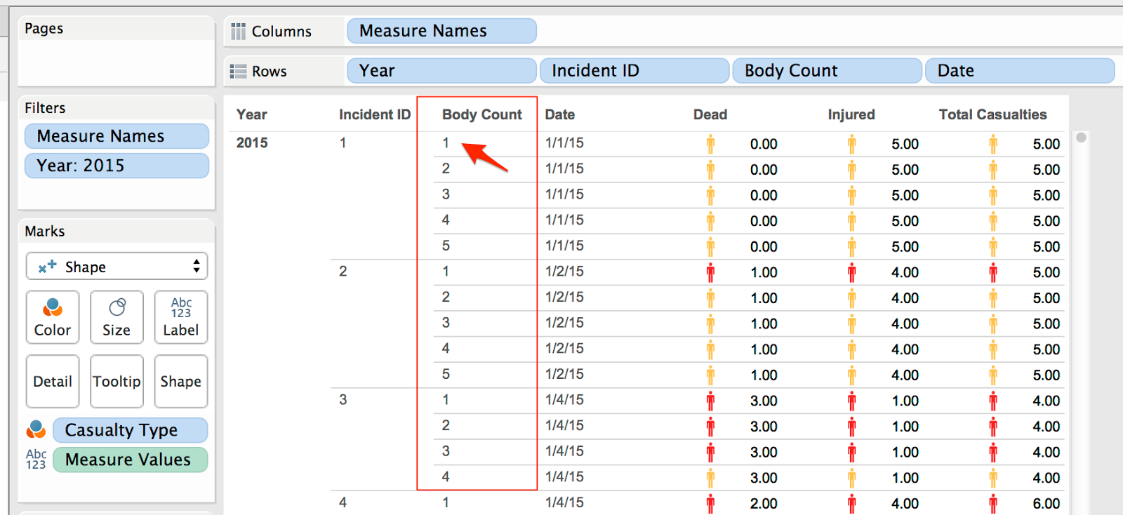Open the Detail marks card

pos(53,381)
